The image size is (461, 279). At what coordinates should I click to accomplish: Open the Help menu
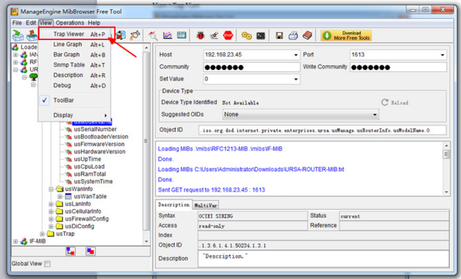click(x=94, y=23)
